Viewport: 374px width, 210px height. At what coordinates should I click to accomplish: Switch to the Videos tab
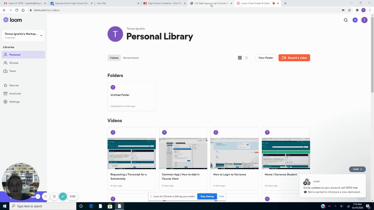114,58
